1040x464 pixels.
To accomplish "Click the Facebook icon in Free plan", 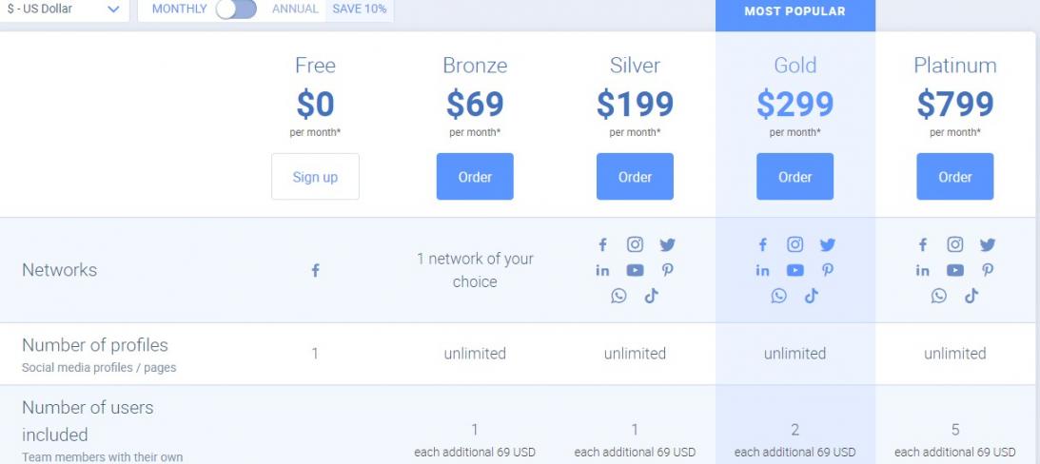I will click(x=315, y=271).
